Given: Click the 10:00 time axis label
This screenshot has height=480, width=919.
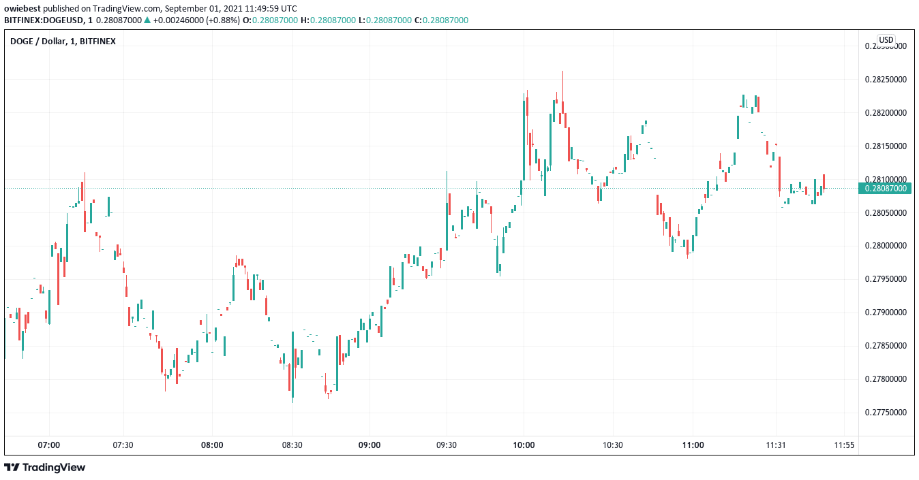Looking at the screenshot, I should click(524, 445).
